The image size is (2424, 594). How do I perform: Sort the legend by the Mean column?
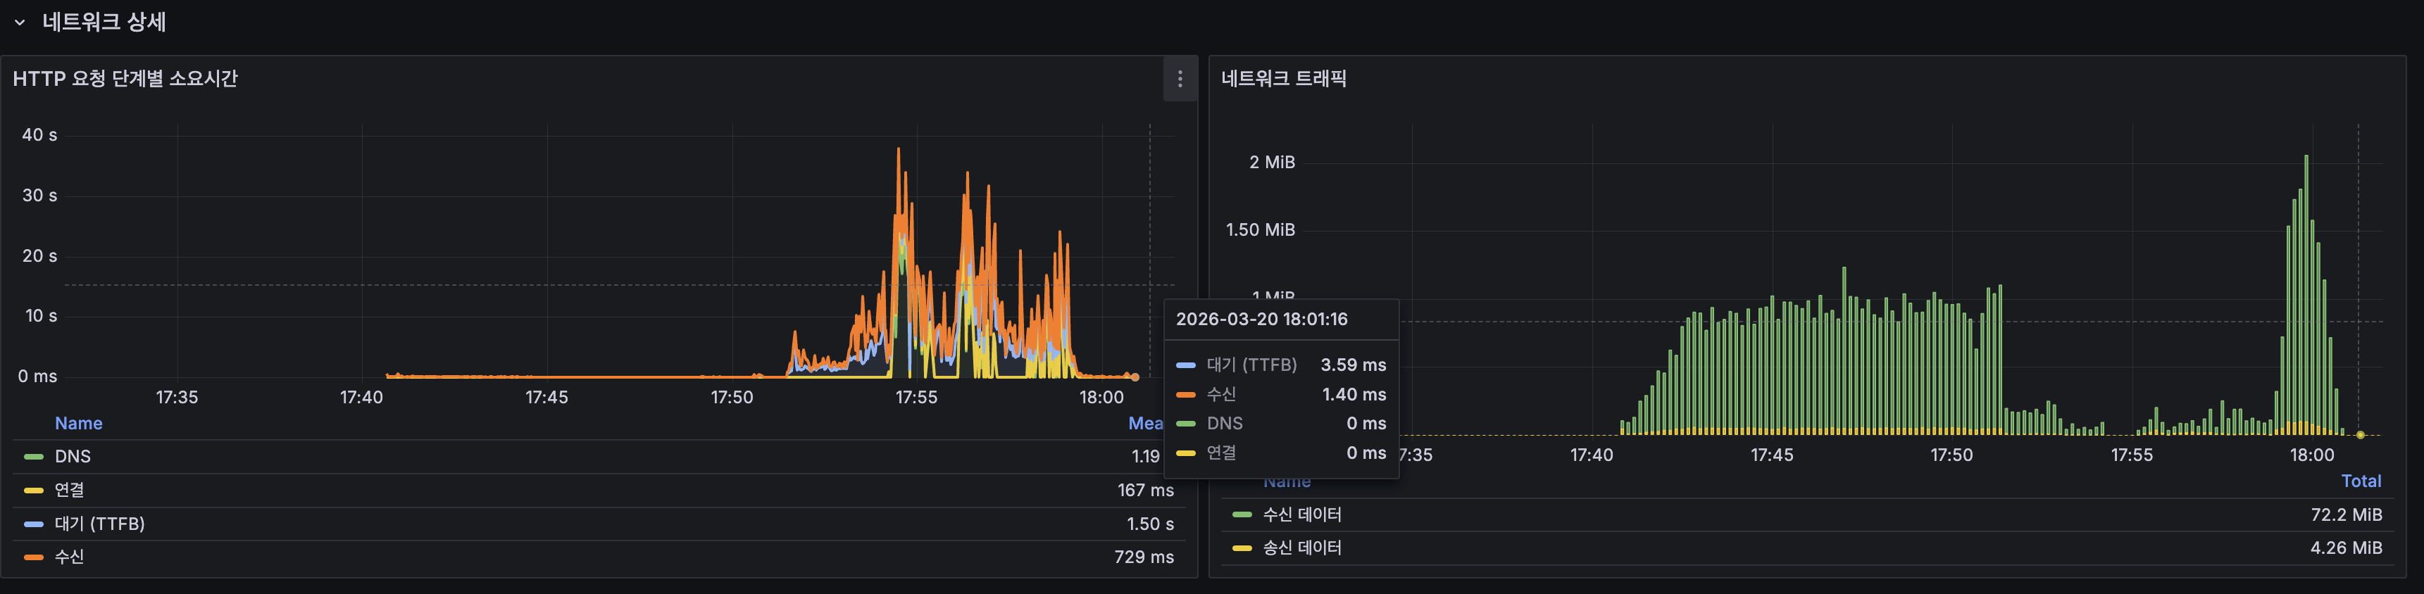pos(1147,423)
